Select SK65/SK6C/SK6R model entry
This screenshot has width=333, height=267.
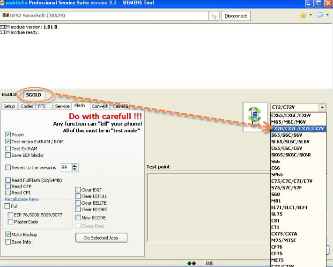pos(298,155)
